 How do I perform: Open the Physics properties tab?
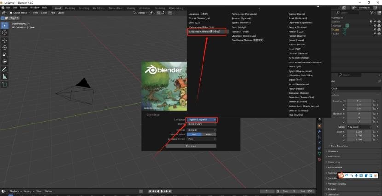click(x=319, y=143)
